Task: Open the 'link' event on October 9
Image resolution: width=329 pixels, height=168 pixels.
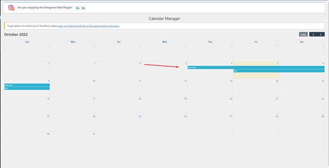Action: coord(27,88)
